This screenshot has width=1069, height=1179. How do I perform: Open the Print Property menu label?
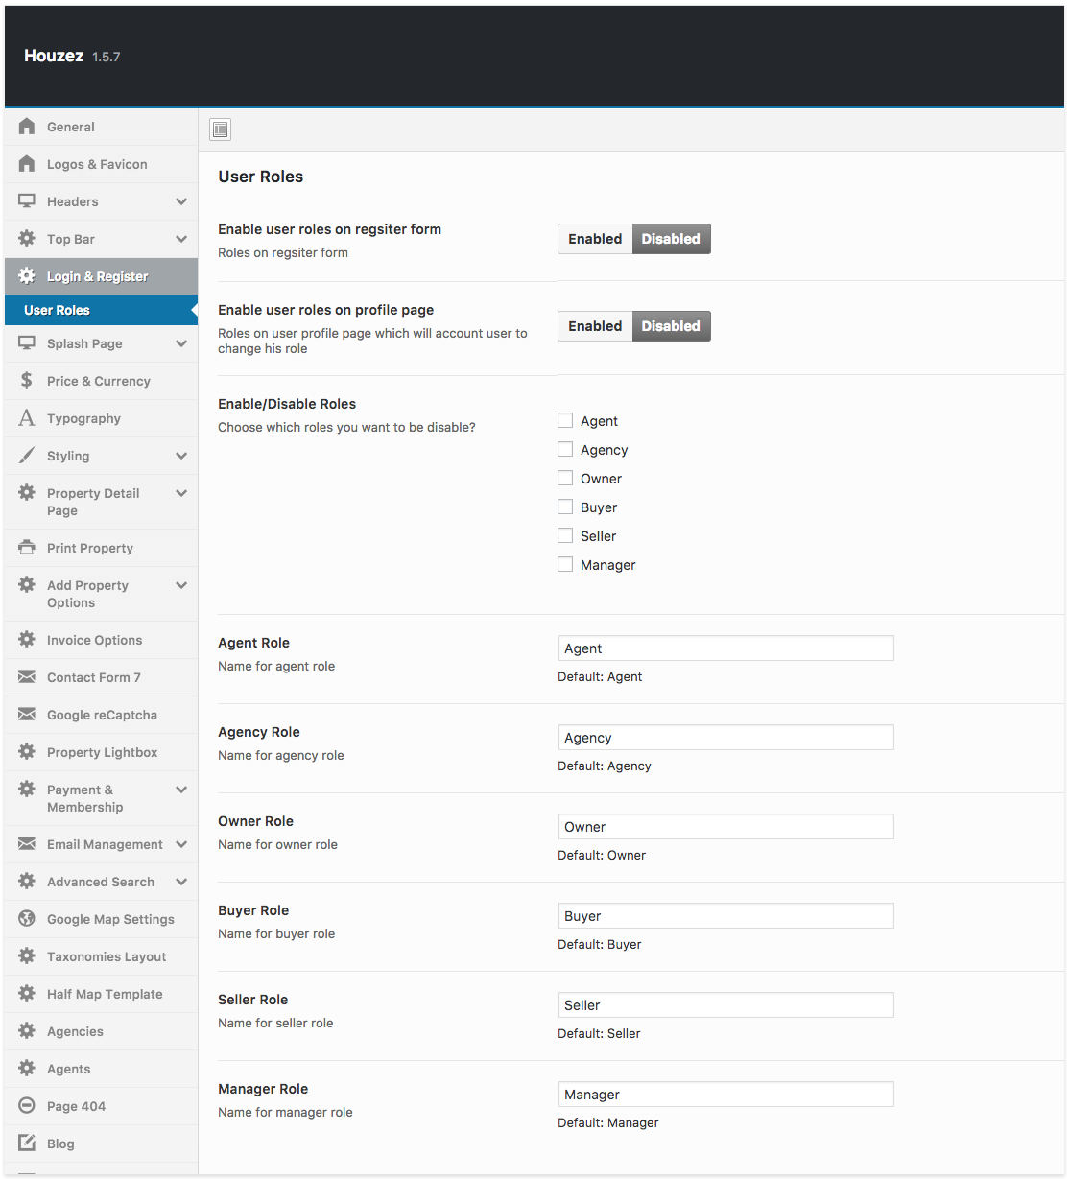click(x=90, y=548)
